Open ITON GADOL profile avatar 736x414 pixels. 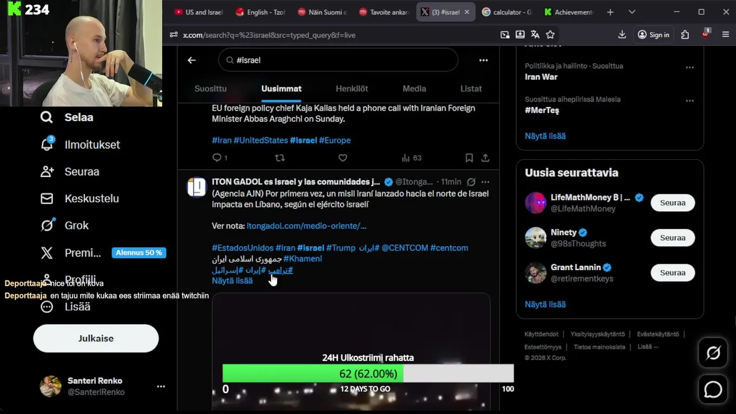197,187
